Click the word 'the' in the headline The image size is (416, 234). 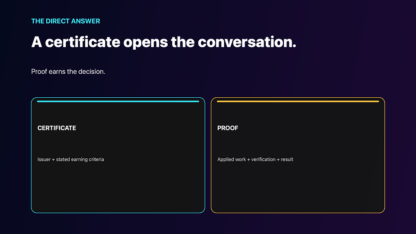(x=183, y=42)
